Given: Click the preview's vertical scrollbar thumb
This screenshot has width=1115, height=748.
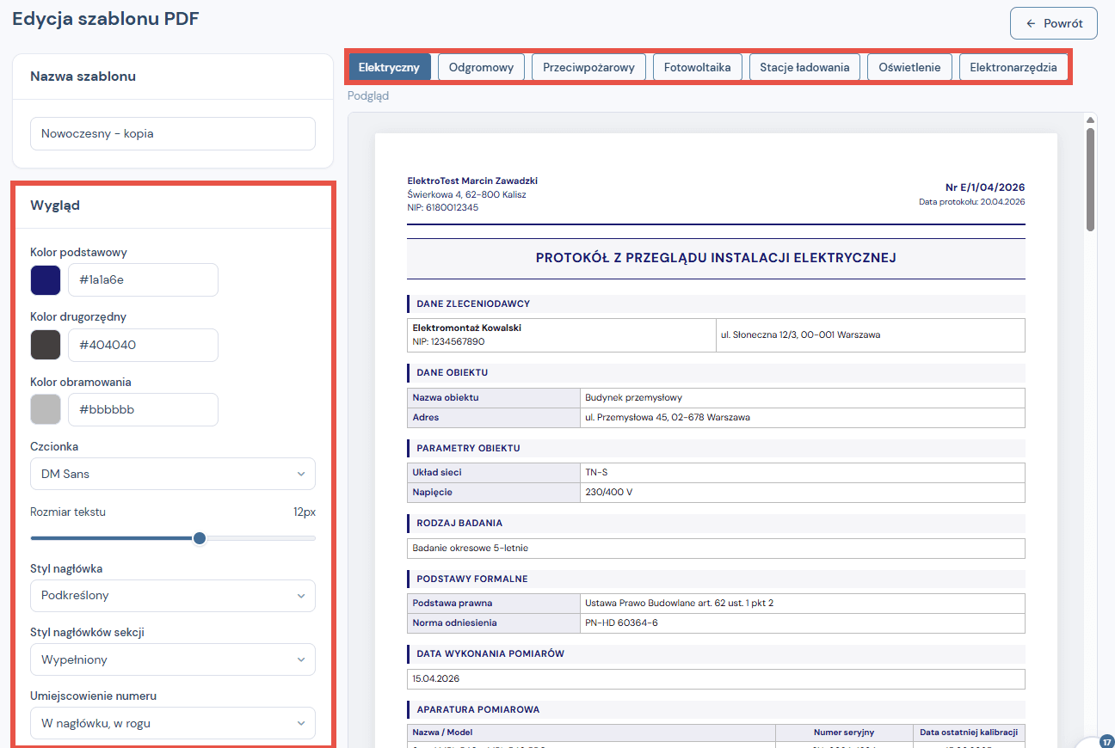Looking at the screenshot, I should click(1091, 179).
